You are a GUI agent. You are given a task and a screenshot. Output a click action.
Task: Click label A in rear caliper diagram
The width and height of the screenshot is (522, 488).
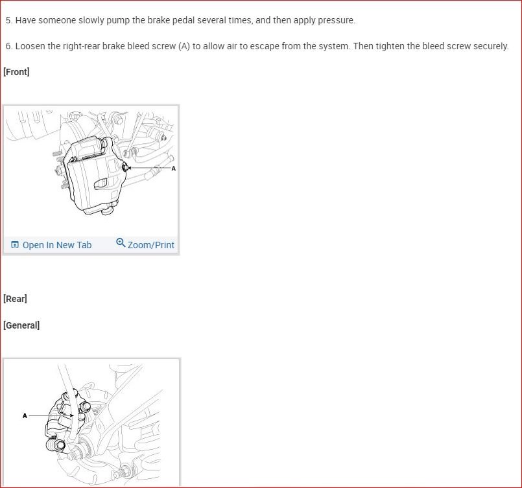coord(25,415)
